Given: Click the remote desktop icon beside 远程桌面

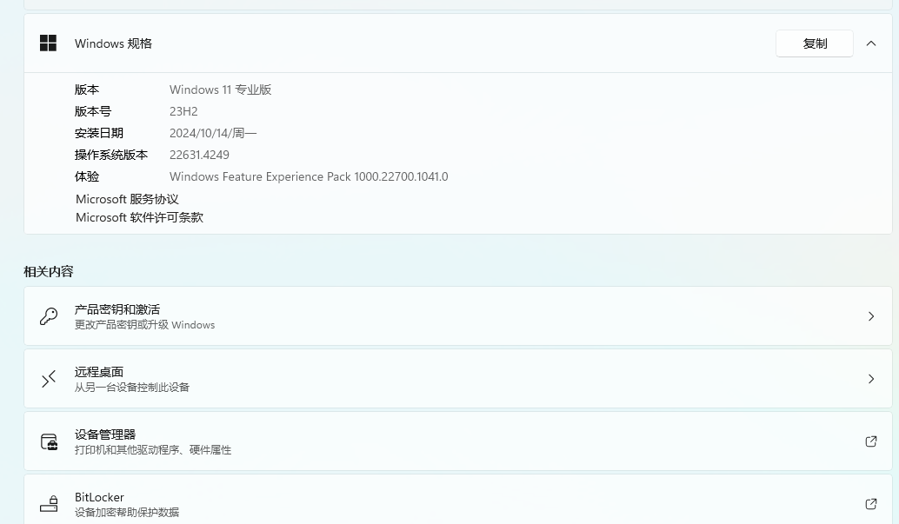Looking at the screenshot, I should pyautogui.click(x=49, y=378).
